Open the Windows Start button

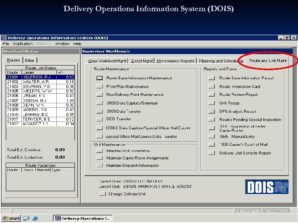(11, 218)
